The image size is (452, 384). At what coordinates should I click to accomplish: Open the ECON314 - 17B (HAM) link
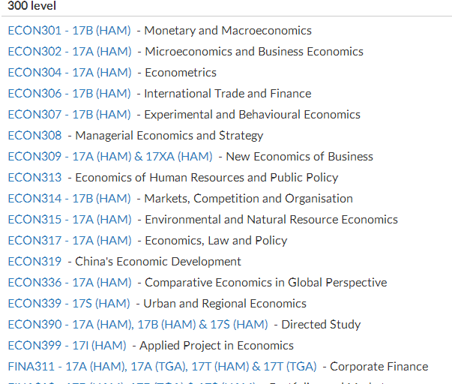tap(69, 199)
